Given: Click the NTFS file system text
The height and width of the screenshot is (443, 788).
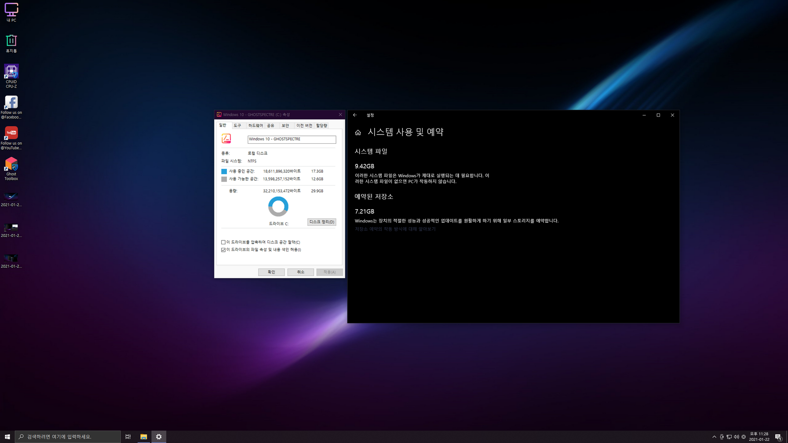Looking at the screenshot, I should [252, 161].
